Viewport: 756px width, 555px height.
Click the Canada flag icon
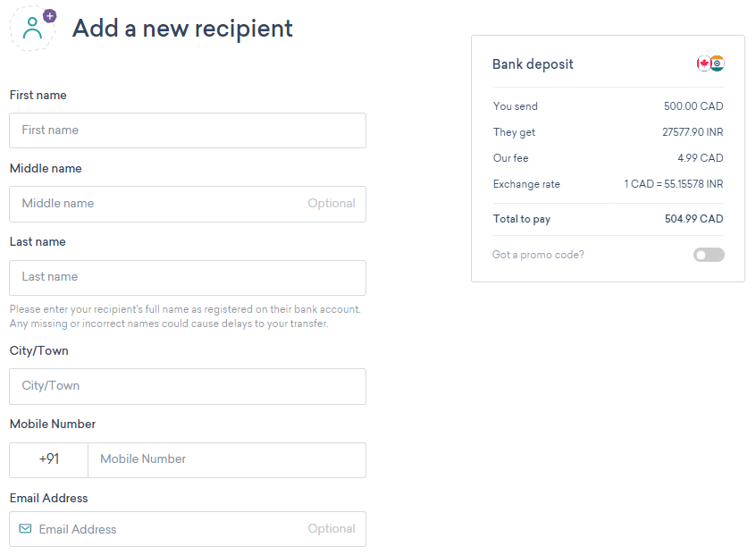click(x=704, y=64)
